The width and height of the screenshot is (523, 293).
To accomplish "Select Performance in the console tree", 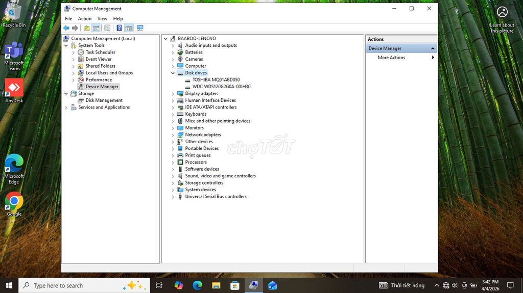I will (x=99, y=79).
